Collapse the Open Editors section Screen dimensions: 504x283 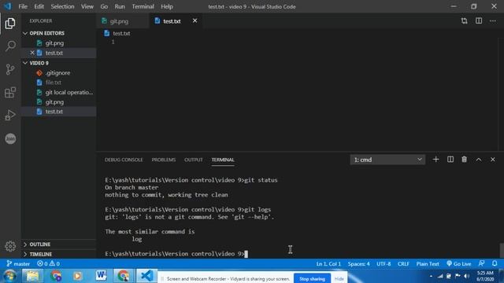click(46, 33)
